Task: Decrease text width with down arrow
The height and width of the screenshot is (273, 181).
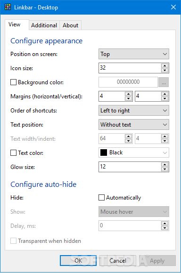Action: 129,141
